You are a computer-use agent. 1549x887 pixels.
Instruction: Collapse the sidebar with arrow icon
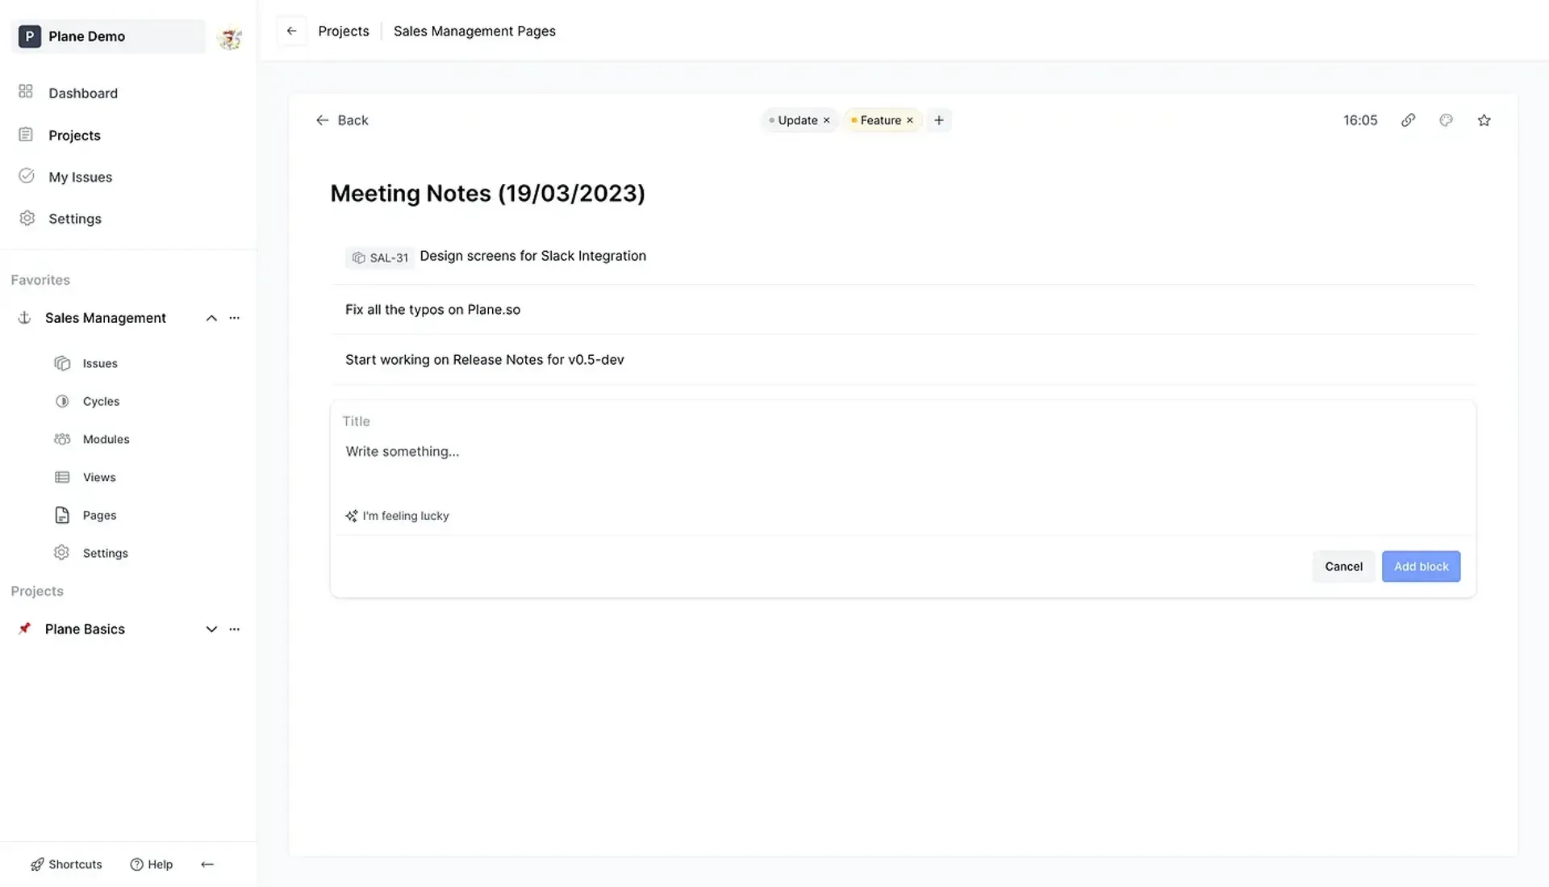point(207,864)
